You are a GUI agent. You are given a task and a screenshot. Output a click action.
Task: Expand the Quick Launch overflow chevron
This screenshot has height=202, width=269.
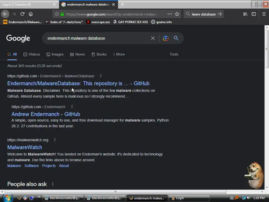click(39, 197)
